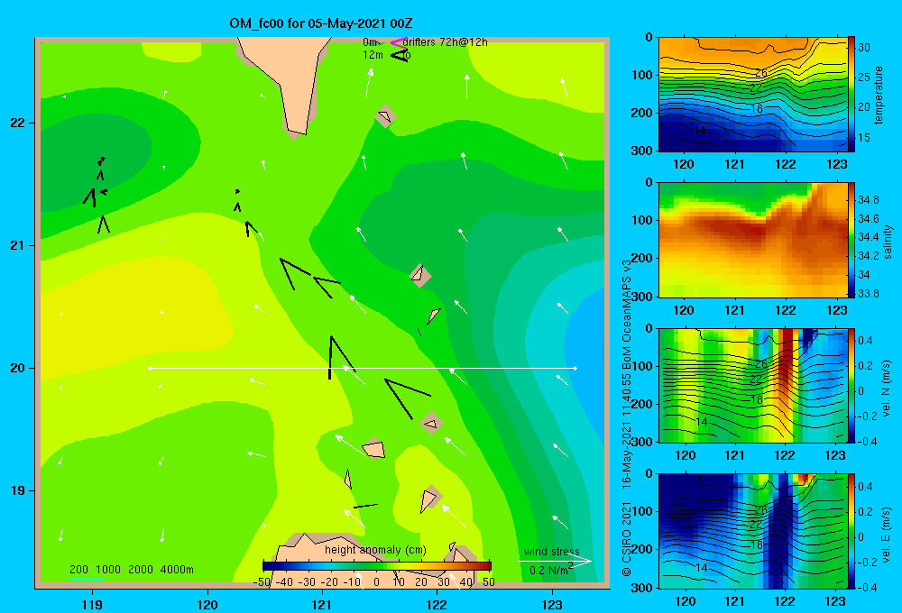
Task: Click the 'height anomaly (cm)' label
Action: click(375, 550)
